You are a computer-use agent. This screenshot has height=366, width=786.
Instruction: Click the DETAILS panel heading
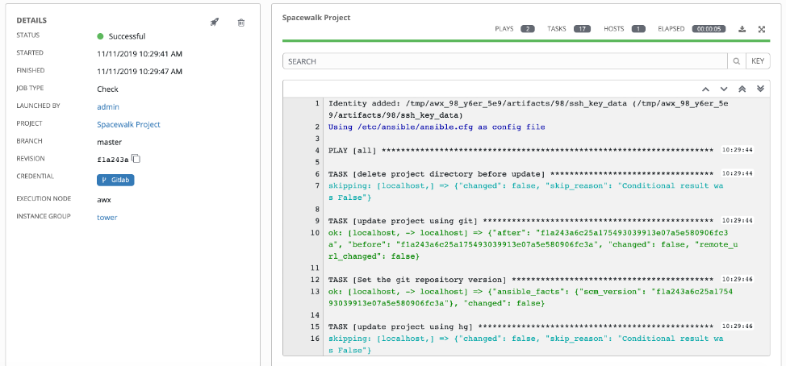coord(31,20)
